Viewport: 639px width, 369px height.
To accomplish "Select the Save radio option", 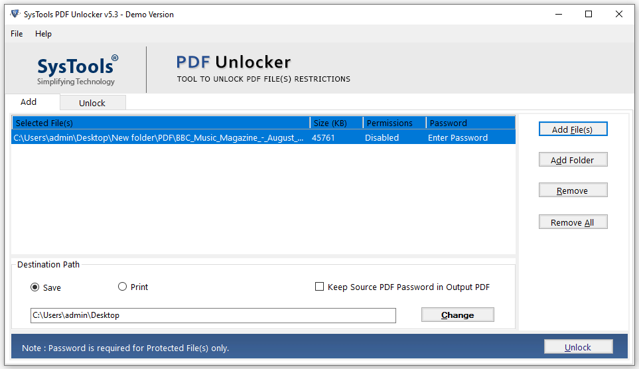I will point(46,287).
